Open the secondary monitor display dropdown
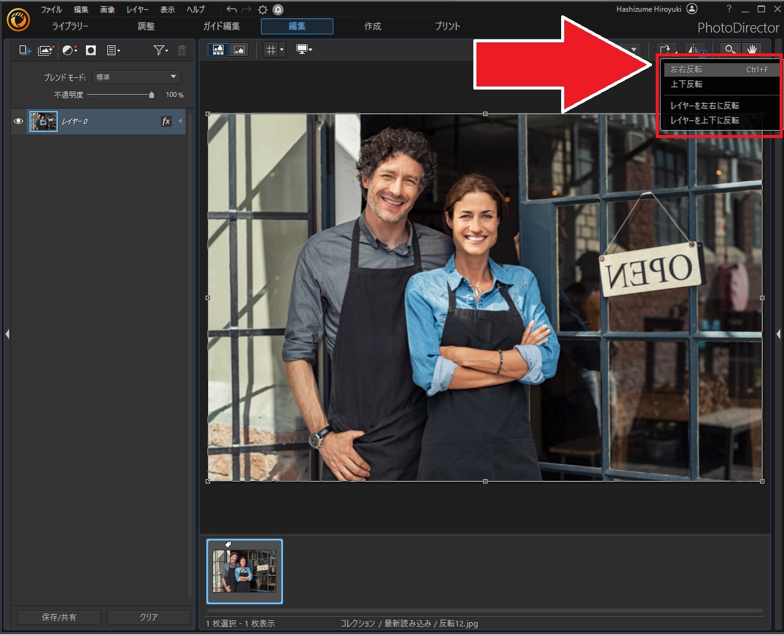The image size is (784, 635). pyautogui.click(x=305, y=50)
